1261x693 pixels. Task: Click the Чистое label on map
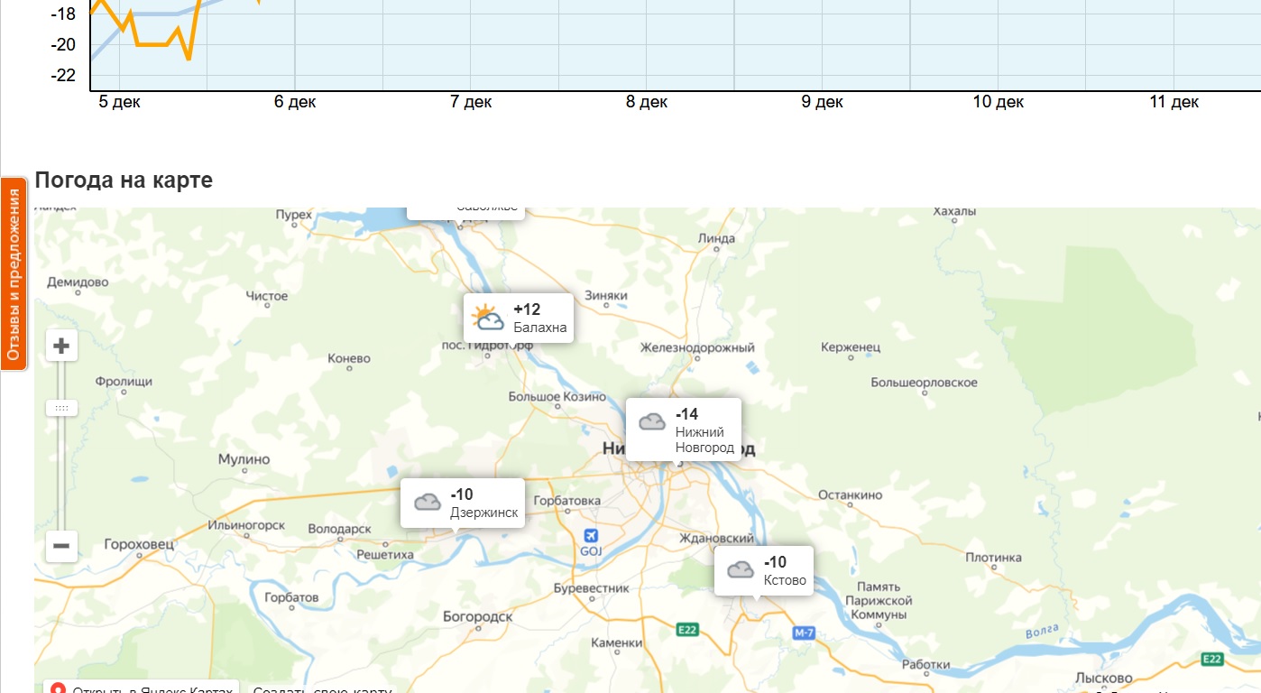267,296
